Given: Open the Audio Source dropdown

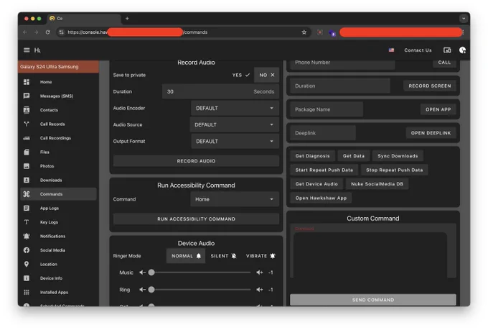Looking at the screenshot, I should click(x=235, y=125).
